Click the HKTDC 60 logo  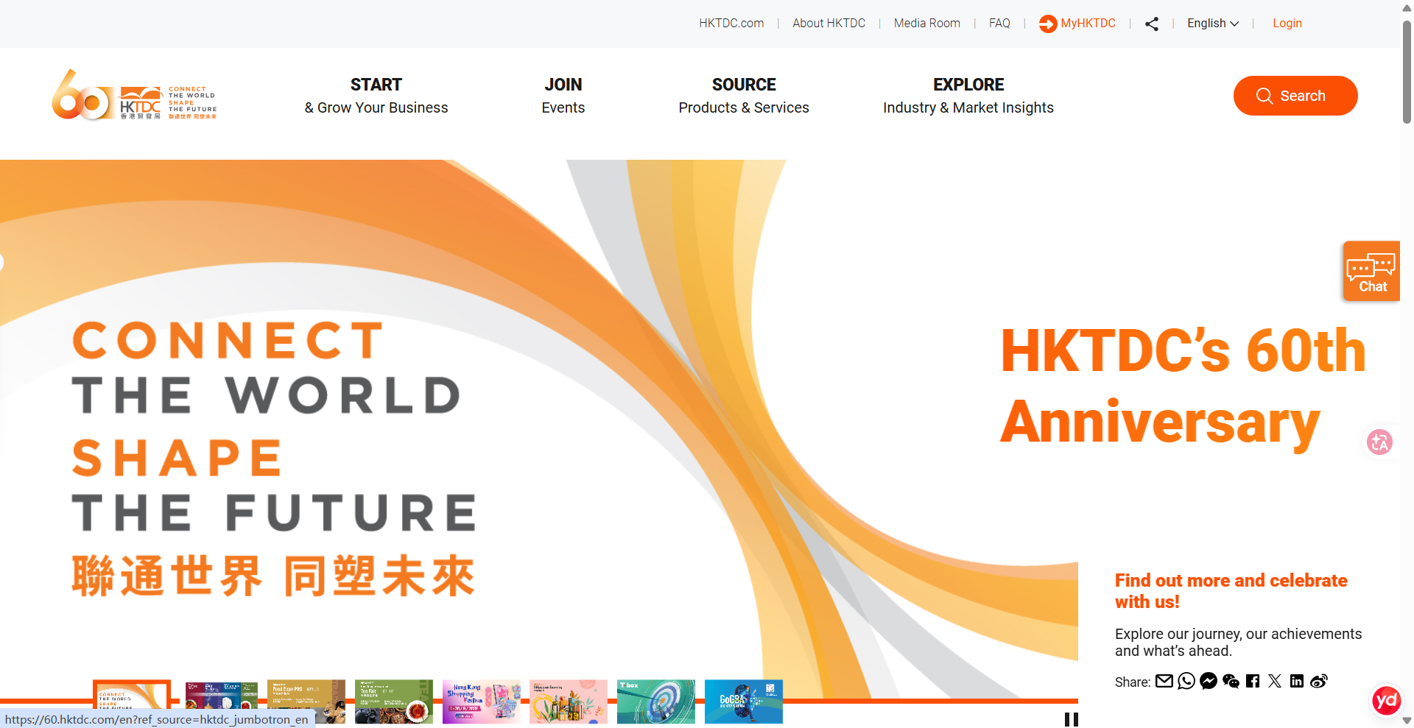tap(134, 96)
